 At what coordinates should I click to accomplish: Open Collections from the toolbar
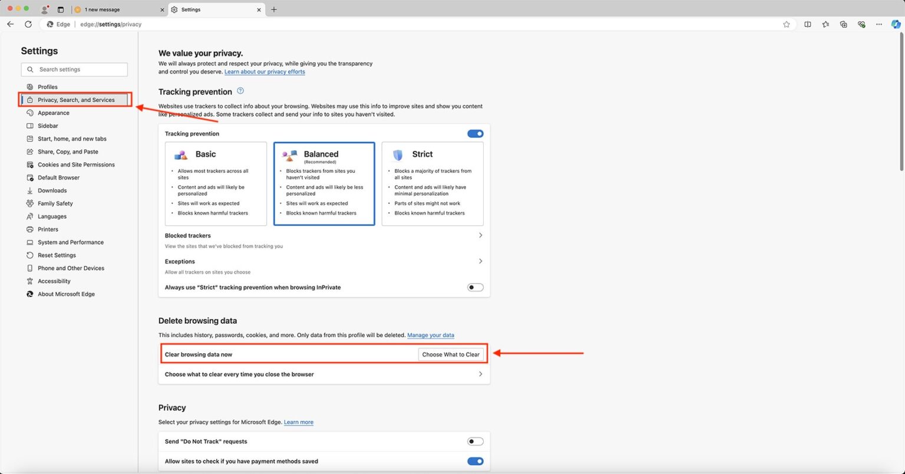[843, 24]
